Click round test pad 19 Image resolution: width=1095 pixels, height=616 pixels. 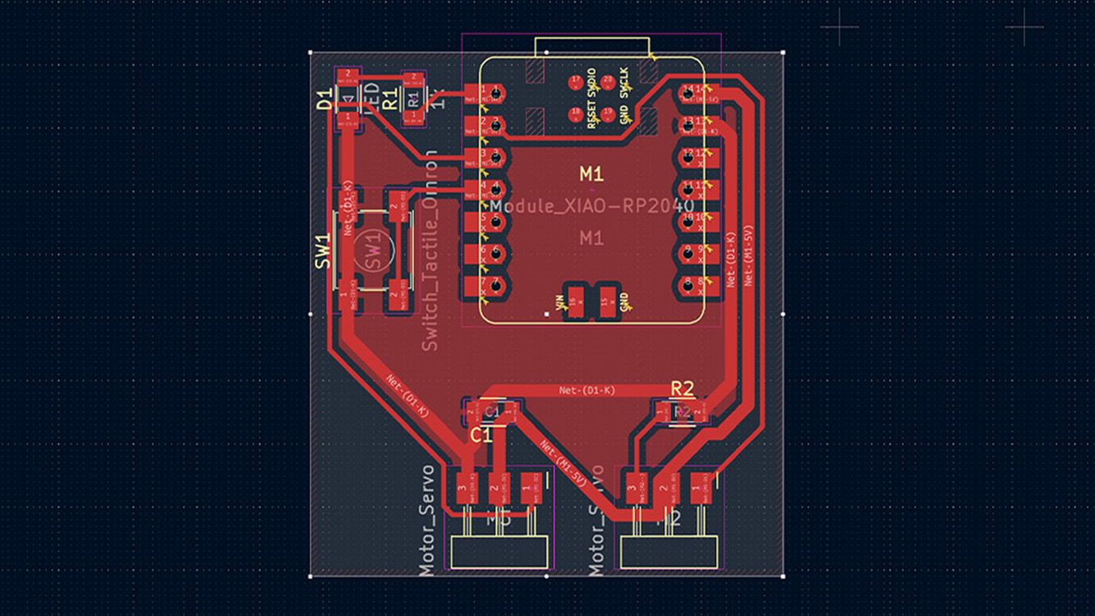coord(608,113)
